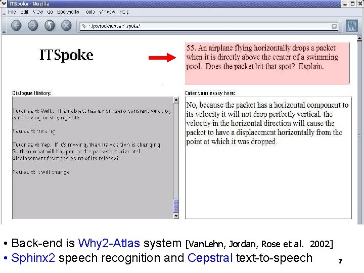364x273 pixels.
Task: Collapse the navigation toolbar grippy handle
Action: point(4,26)
